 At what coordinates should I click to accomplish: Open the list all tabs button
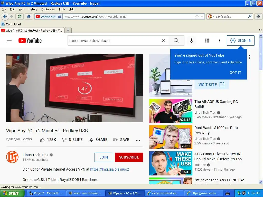pyautogui.click(x=260, y=30)
